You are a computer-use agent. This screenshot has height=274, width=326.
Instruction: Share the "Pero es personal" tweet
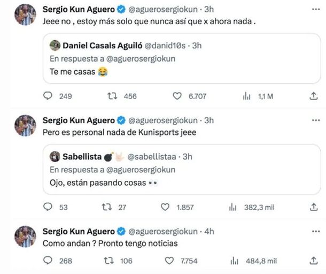coord(314,207)
